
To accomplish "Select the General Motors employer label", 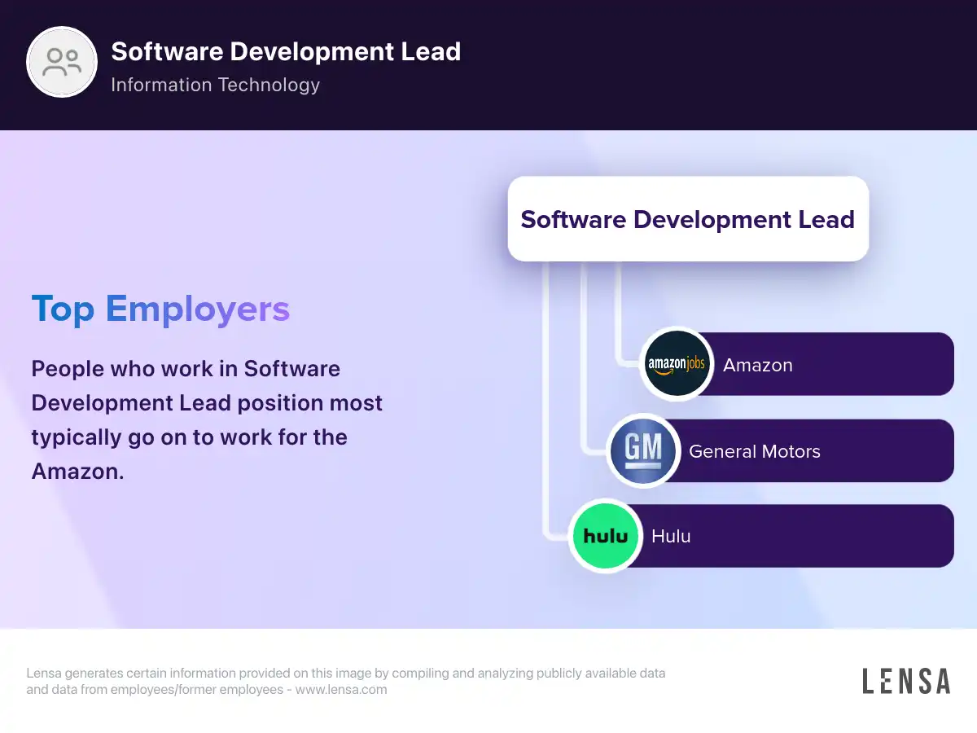I will [x=754, y=451].
